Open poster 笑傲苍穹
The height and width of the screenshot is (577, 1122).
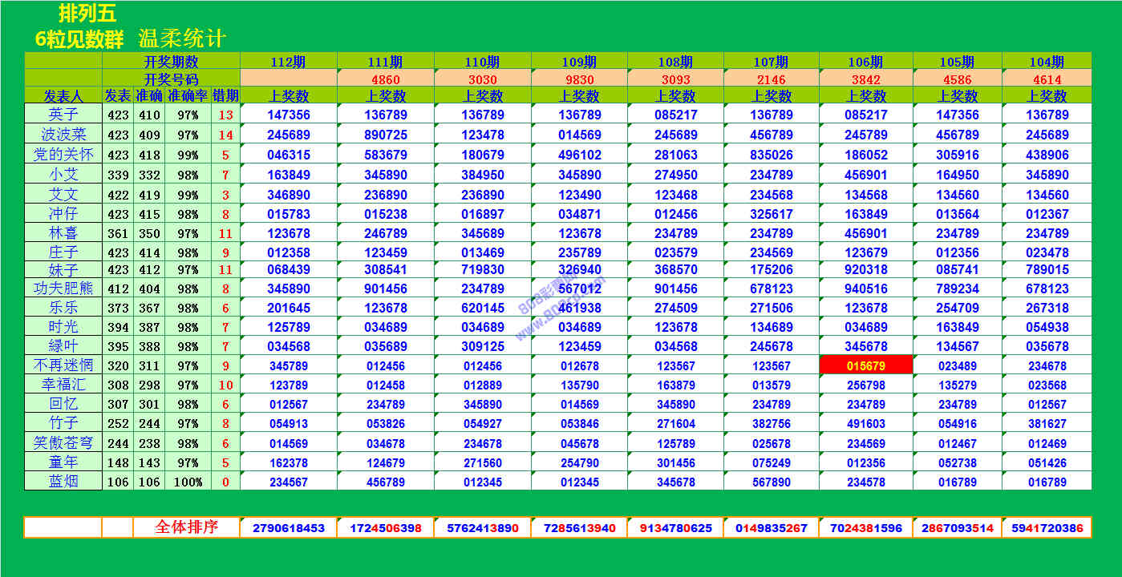click(63, 442)
